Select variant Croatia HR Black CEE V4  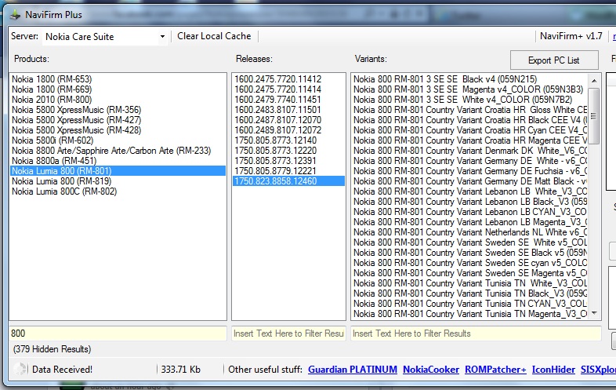point(470,120)
